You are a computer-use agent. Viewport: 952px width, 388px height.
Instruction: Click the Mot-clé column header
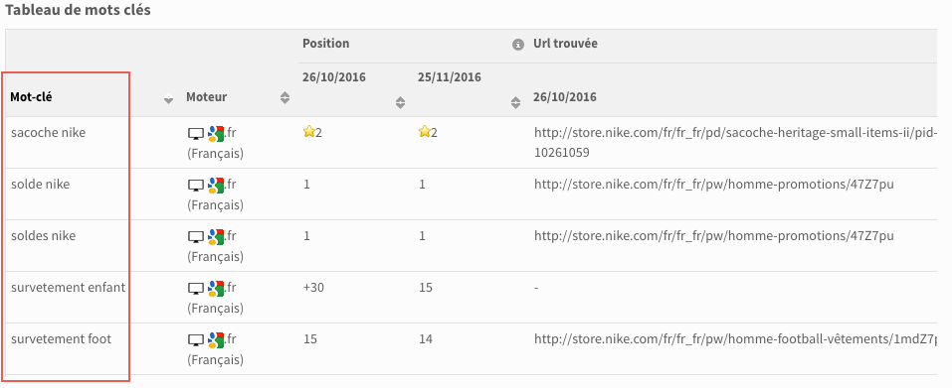(31, 97)
